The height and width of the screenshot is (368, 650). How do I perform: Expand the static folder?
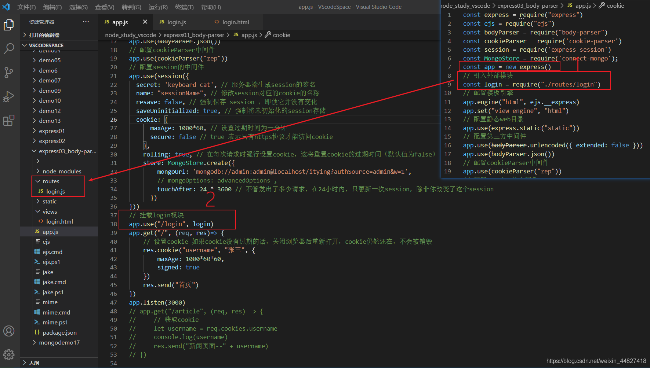59,201
